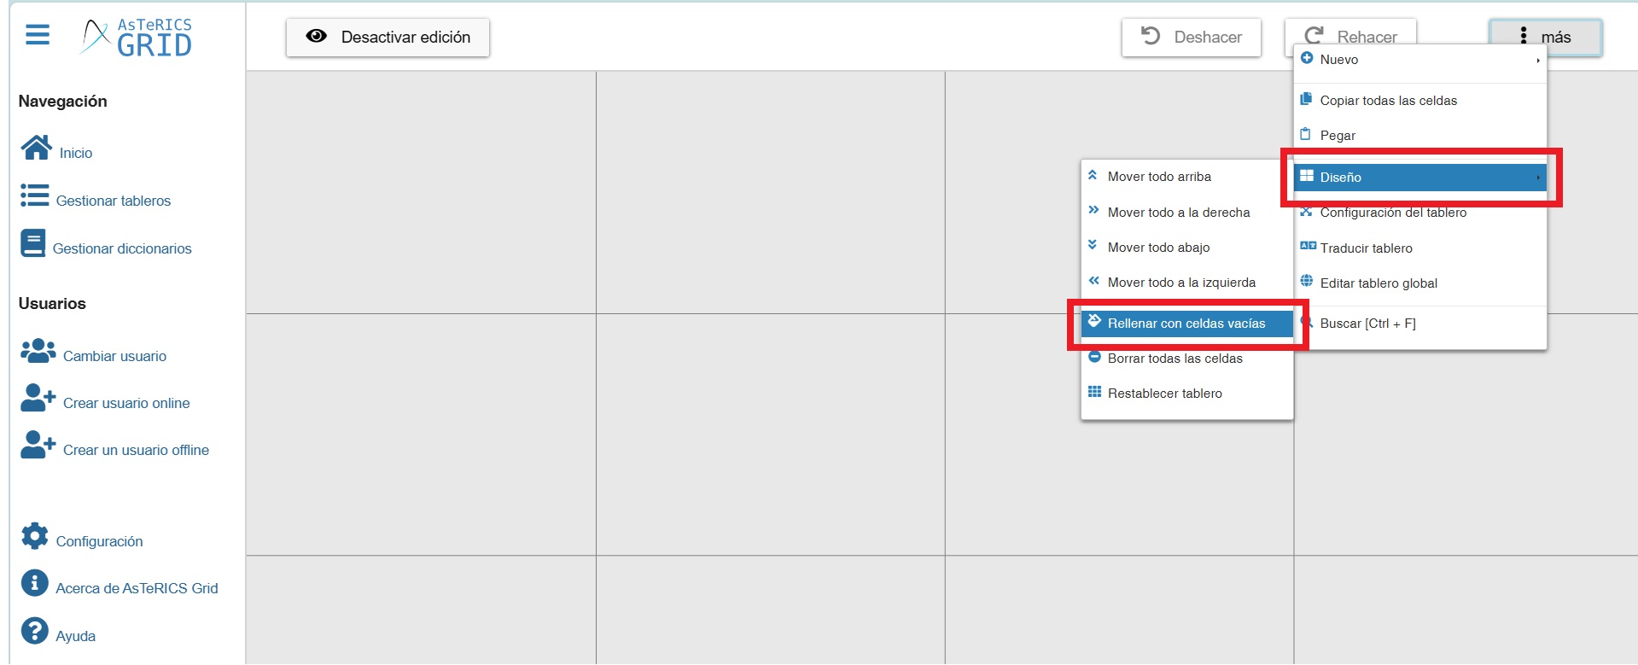Open Crear un usuario offline link
The width and height of the screenshot is (1638, 665).
[136, 450]
